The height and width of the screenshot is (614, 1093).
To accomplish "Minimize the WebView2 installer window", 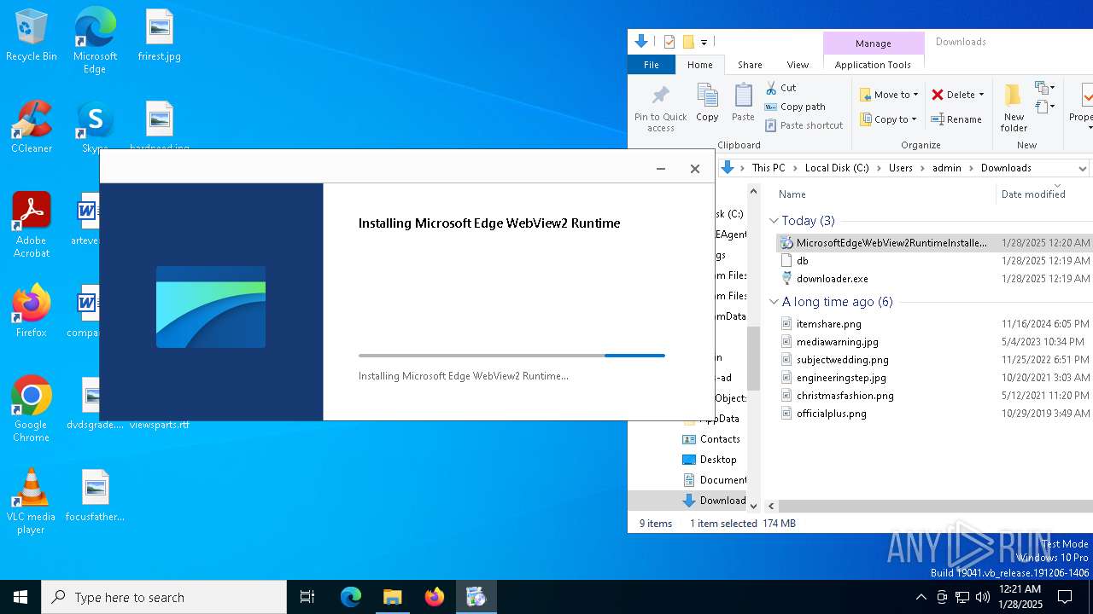I will click(661, 169).
